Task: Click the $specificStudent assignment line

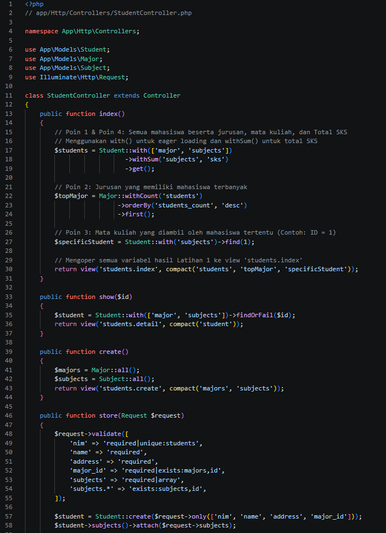Action: pyautogui.click(x=155, y=242)
